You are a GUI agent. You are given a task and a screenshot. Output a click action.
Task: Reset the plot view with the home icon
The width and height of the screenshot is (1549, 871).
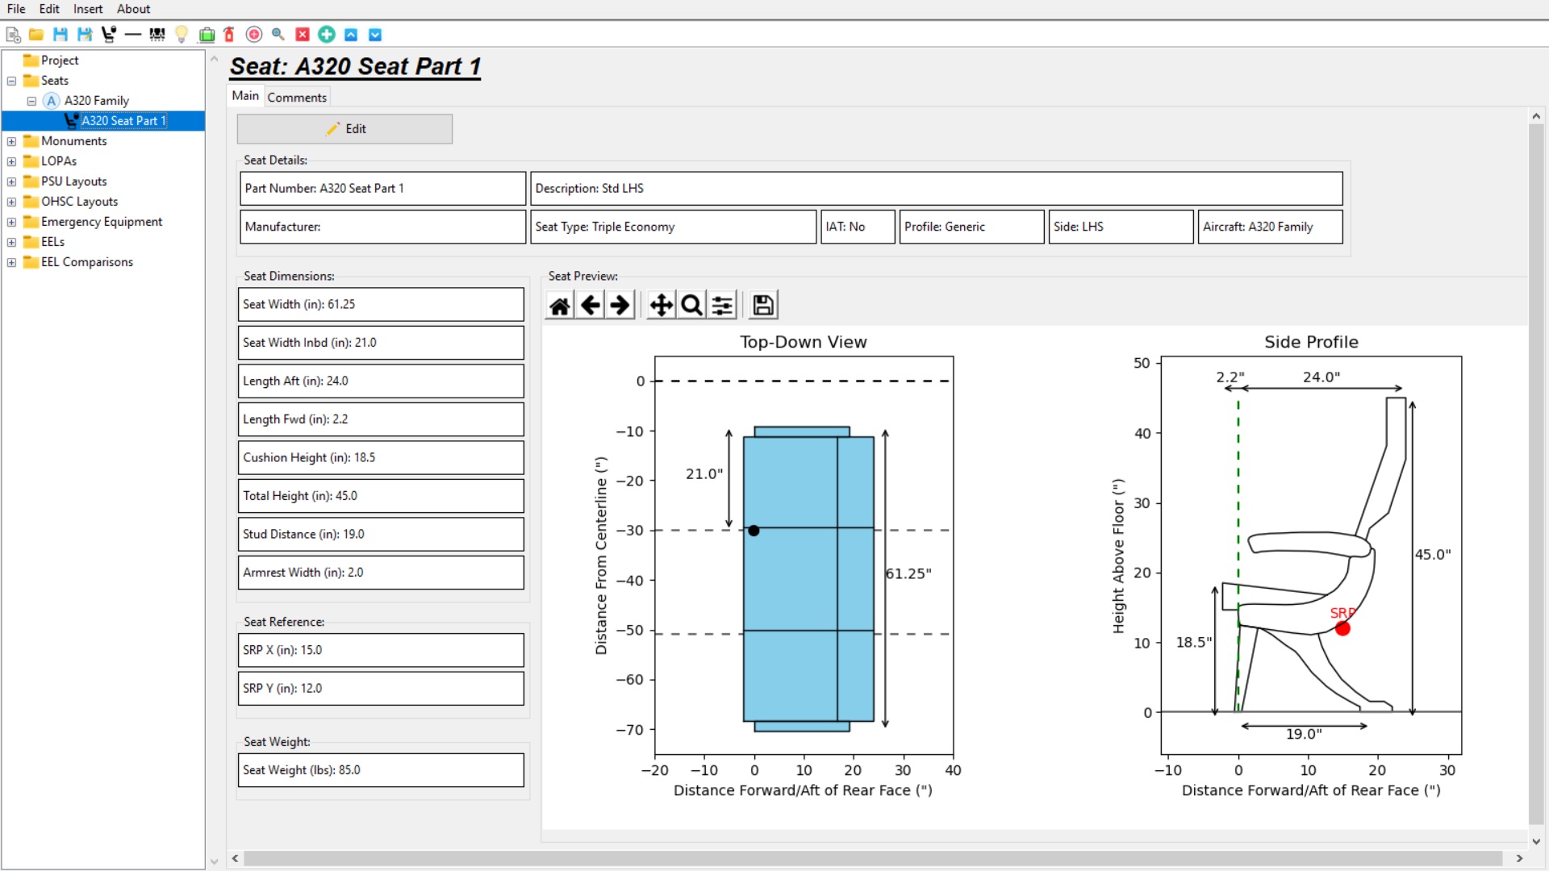click(560, 306)
